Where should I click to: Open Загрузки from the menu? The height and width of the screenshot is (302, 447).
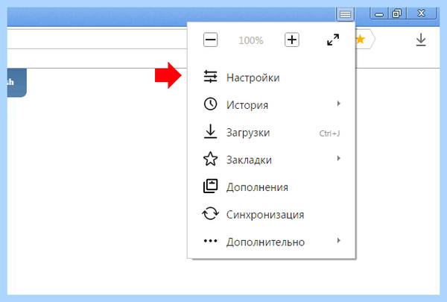(x=271, y=132)
